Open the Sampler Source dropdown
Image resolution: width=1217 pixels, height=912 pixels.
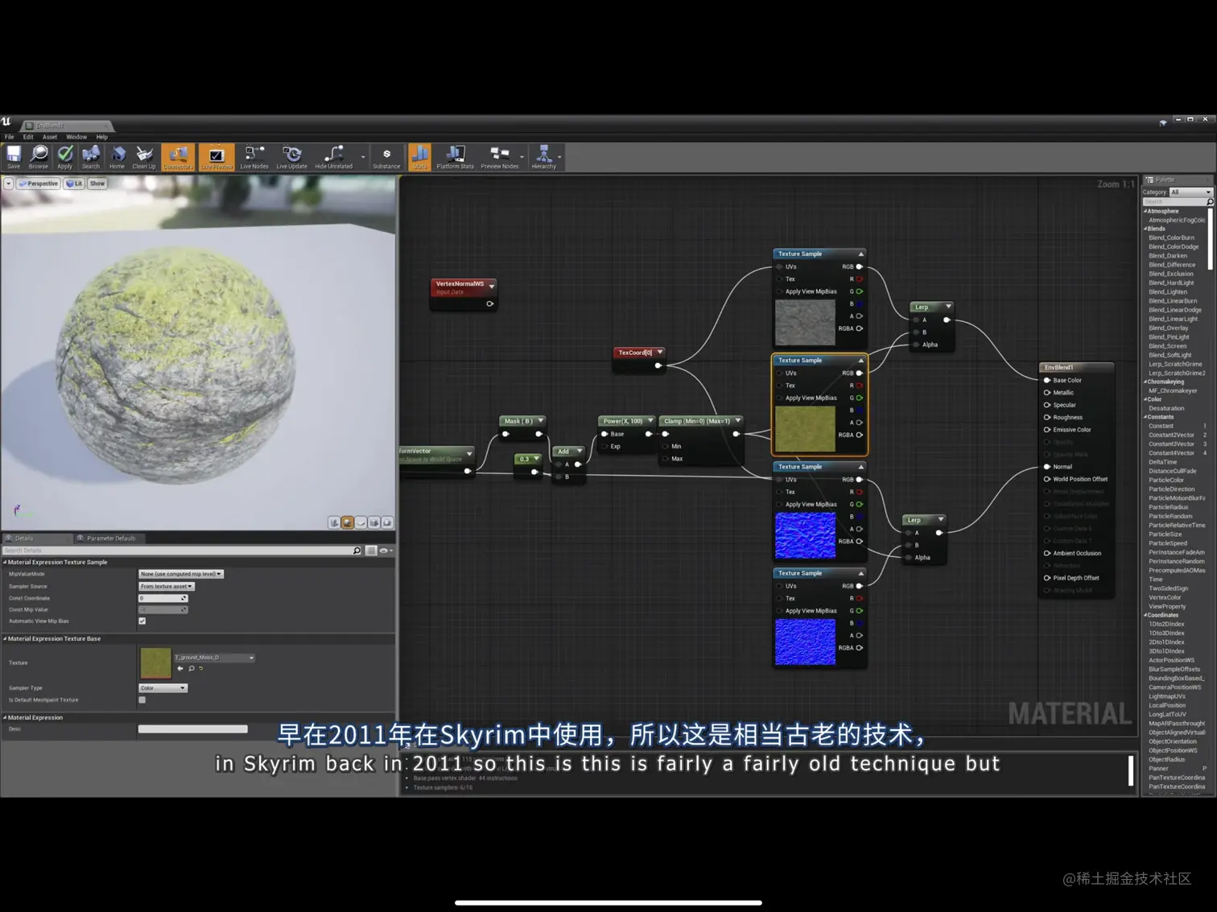click(167, 586)
